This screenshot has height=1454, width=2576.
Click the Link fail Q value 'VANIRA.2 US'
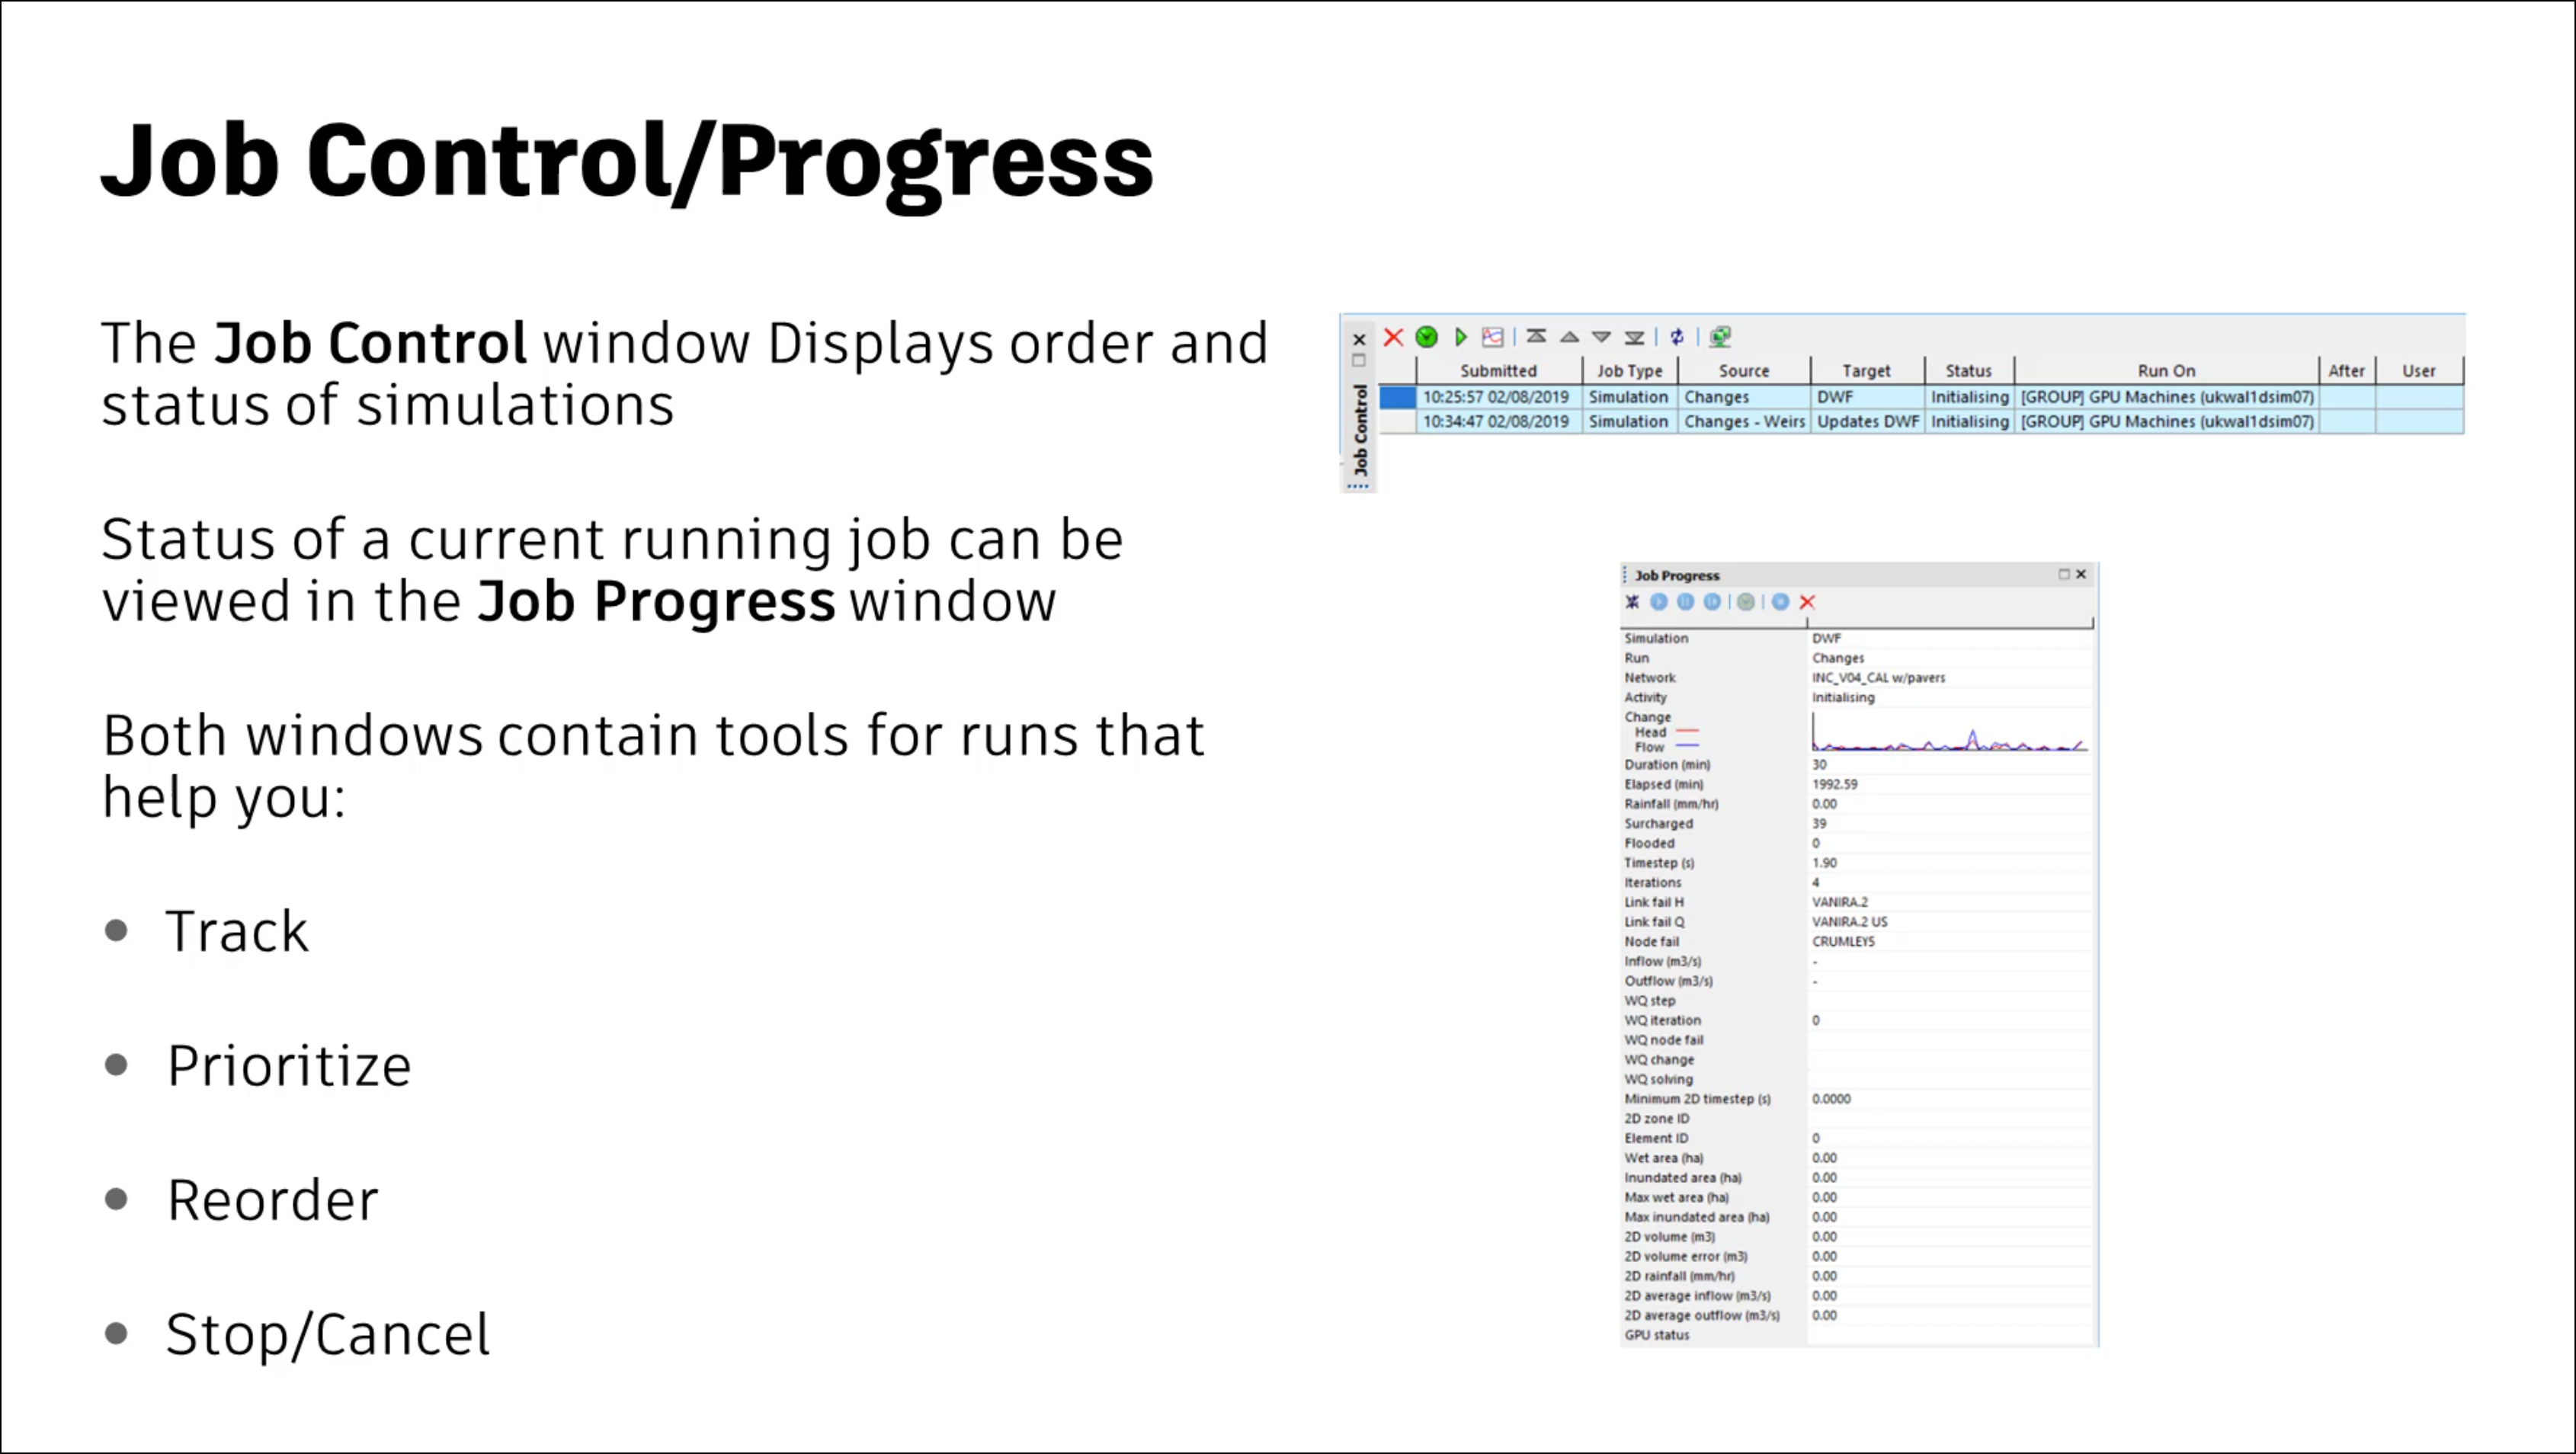(1849, 922)
